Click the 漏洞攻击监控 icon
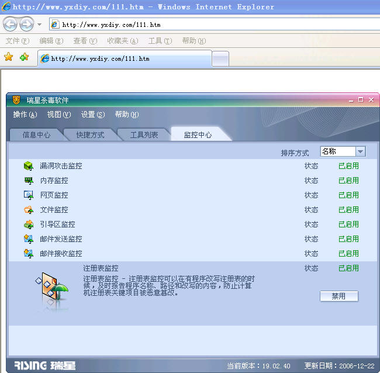 click(x=29, y=166)
